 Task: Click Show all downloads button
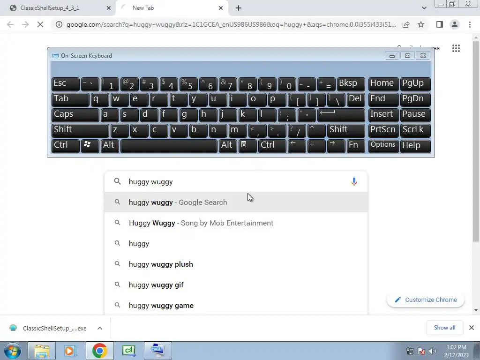pos(444,328)
